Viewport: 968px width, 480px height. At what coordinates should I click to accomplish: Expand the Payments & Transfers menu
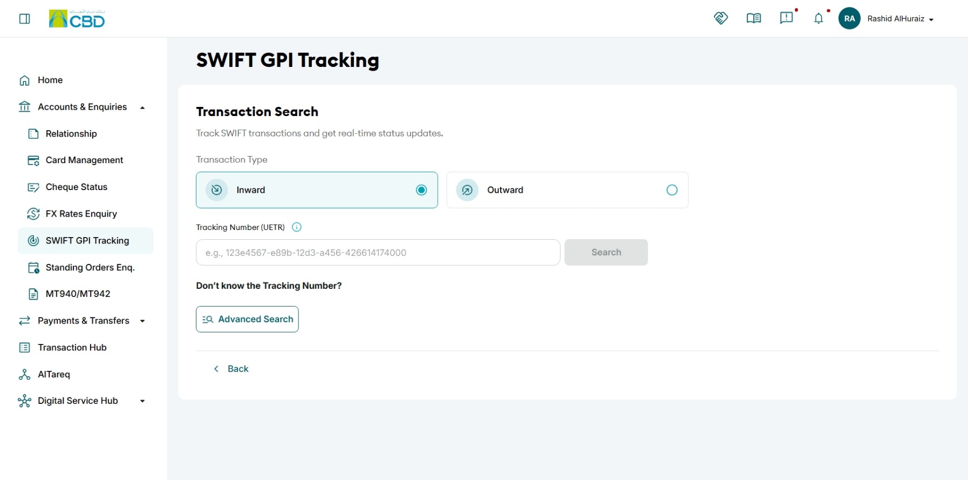pos(142,321)
